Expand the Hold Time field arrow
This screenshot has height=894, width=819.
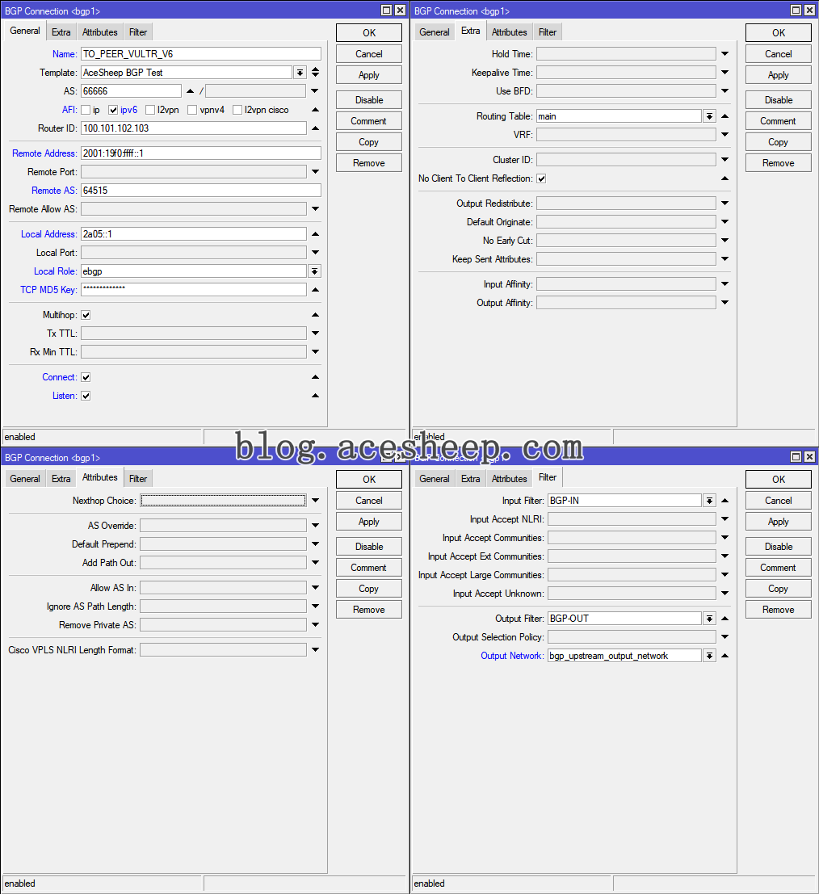(x=724, y=54)
